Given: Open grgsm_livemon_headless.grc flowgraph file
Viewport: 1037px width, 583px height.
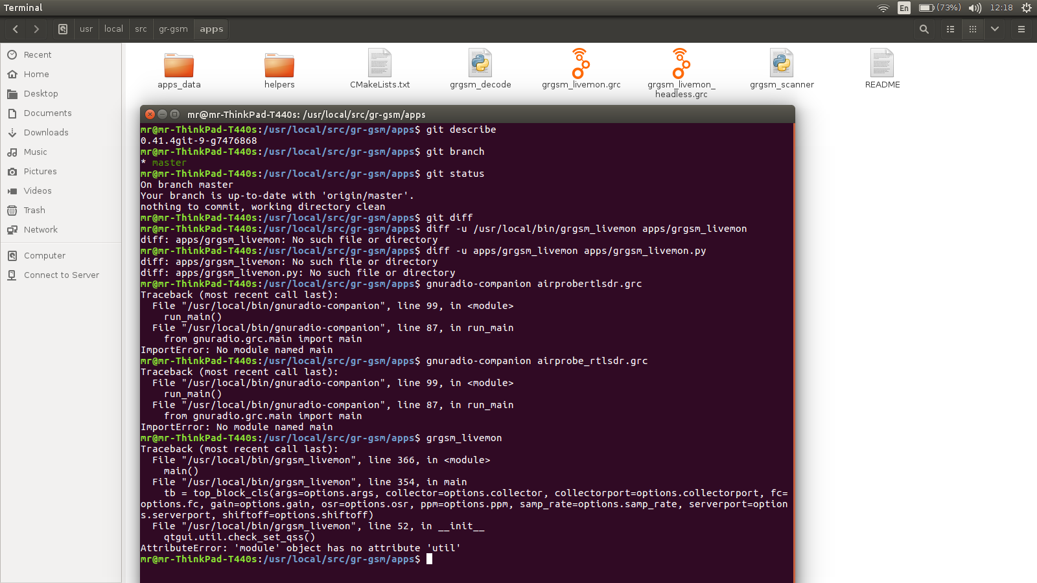Looking at the screenshot, I should point(681,65).
